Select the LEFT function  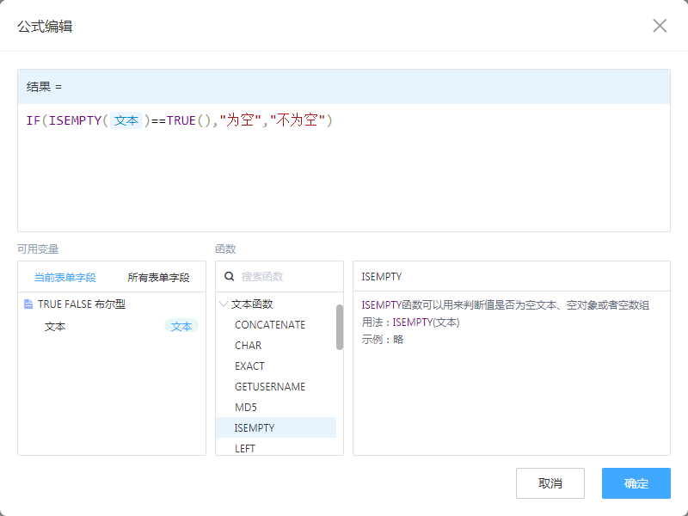(x=245, y=448)
